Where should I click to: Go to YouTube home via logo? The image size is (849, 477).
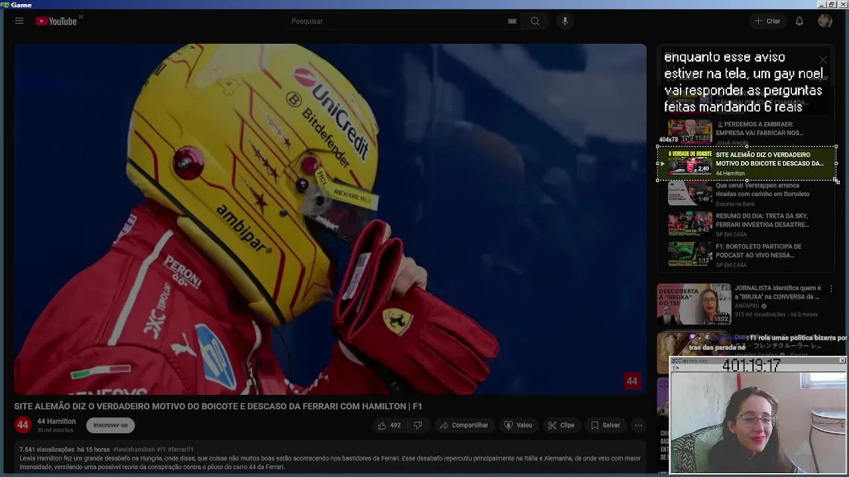pyautogui.click(x=56, y=21)
